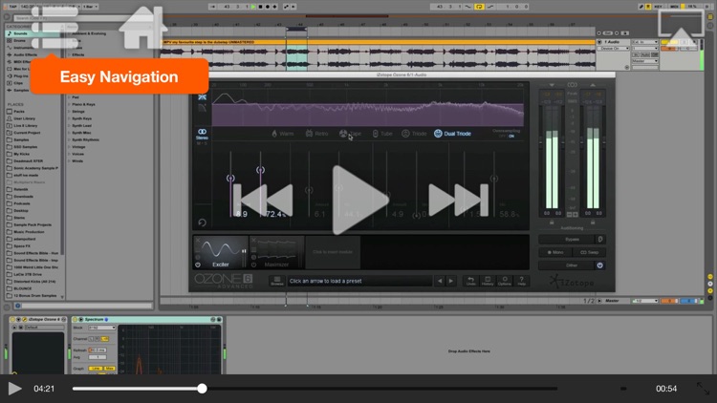Load the next preset with right arrow
Viewport: 717px width, 403px height.
pos(451,281)
